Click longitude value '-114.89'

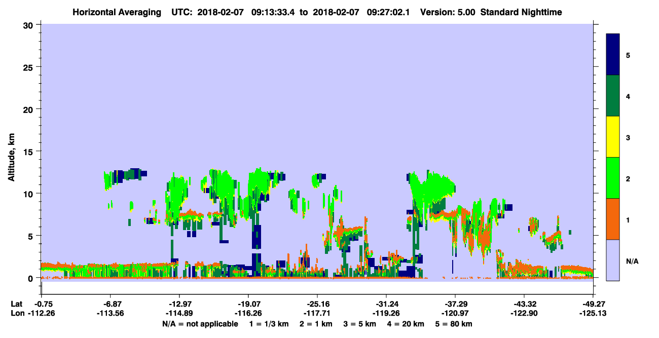(x=179, y=313)
